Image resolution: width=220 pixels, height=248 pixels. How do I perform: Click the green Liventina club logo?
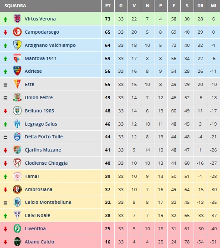pyautogui.click(x=17, y=228)
